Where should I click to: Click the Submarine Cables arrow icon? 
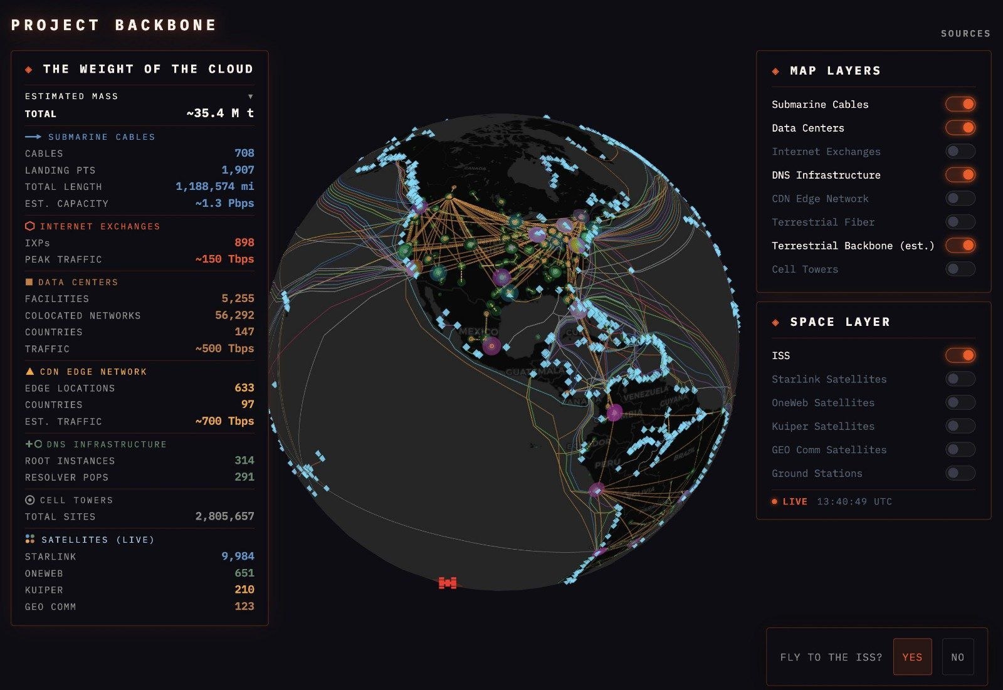tap(33, 137)
